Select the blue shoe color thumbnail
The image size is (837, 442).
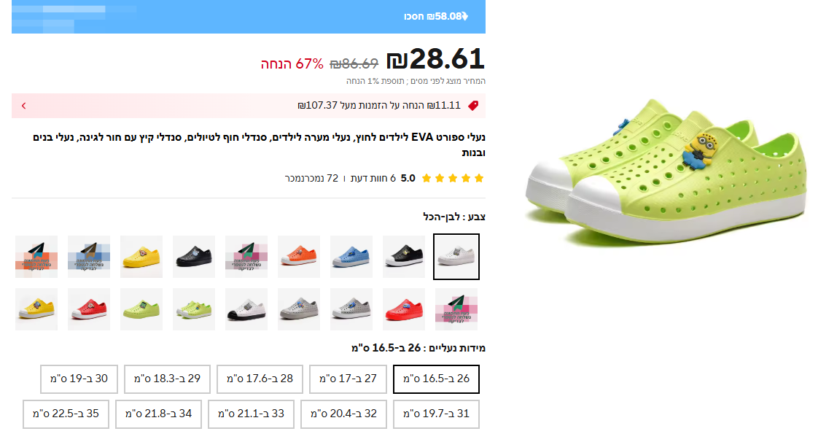tap(351, 256)
